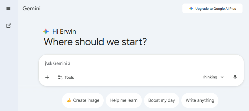Image resolution: width=249 pixels, height=111 pixels.
Task: Focus the Ask Gemini 3 input field
Action: coord(135,64)
